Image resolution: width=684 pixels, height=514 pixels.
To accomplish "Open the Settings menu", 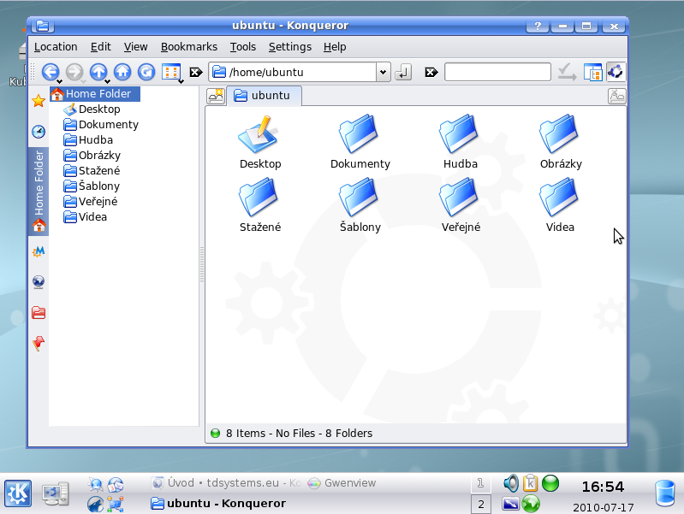I will click(x=289, y=47).
